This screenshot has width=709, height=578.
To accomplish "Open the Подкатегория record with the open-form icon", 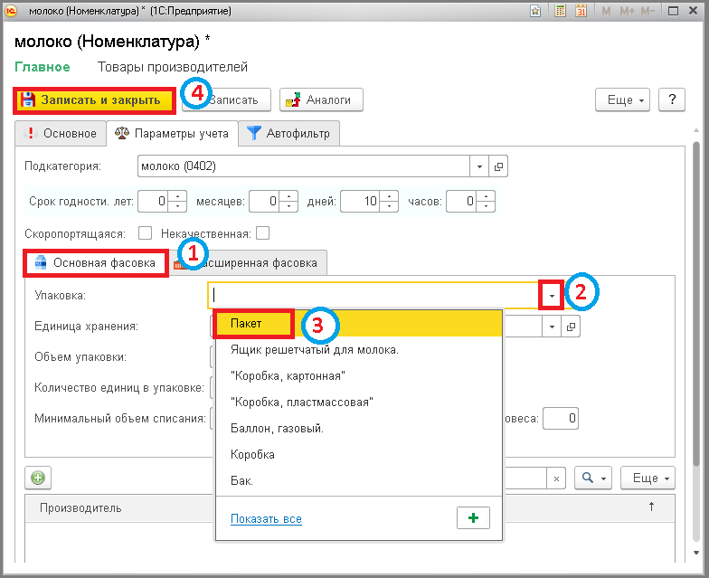I will pyautogui.click(x=498, y=166).
